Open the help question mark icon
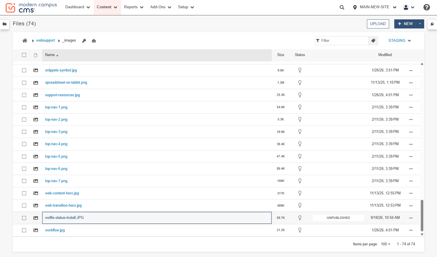Screen dimensions: 437x257 click(x=426, y=7)
